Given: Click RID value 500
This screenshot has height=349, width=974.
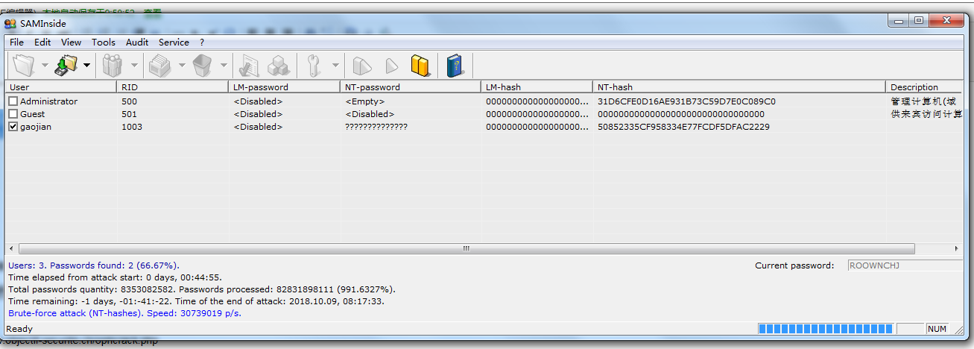Looking at the screenshot, I should (129, 101).
